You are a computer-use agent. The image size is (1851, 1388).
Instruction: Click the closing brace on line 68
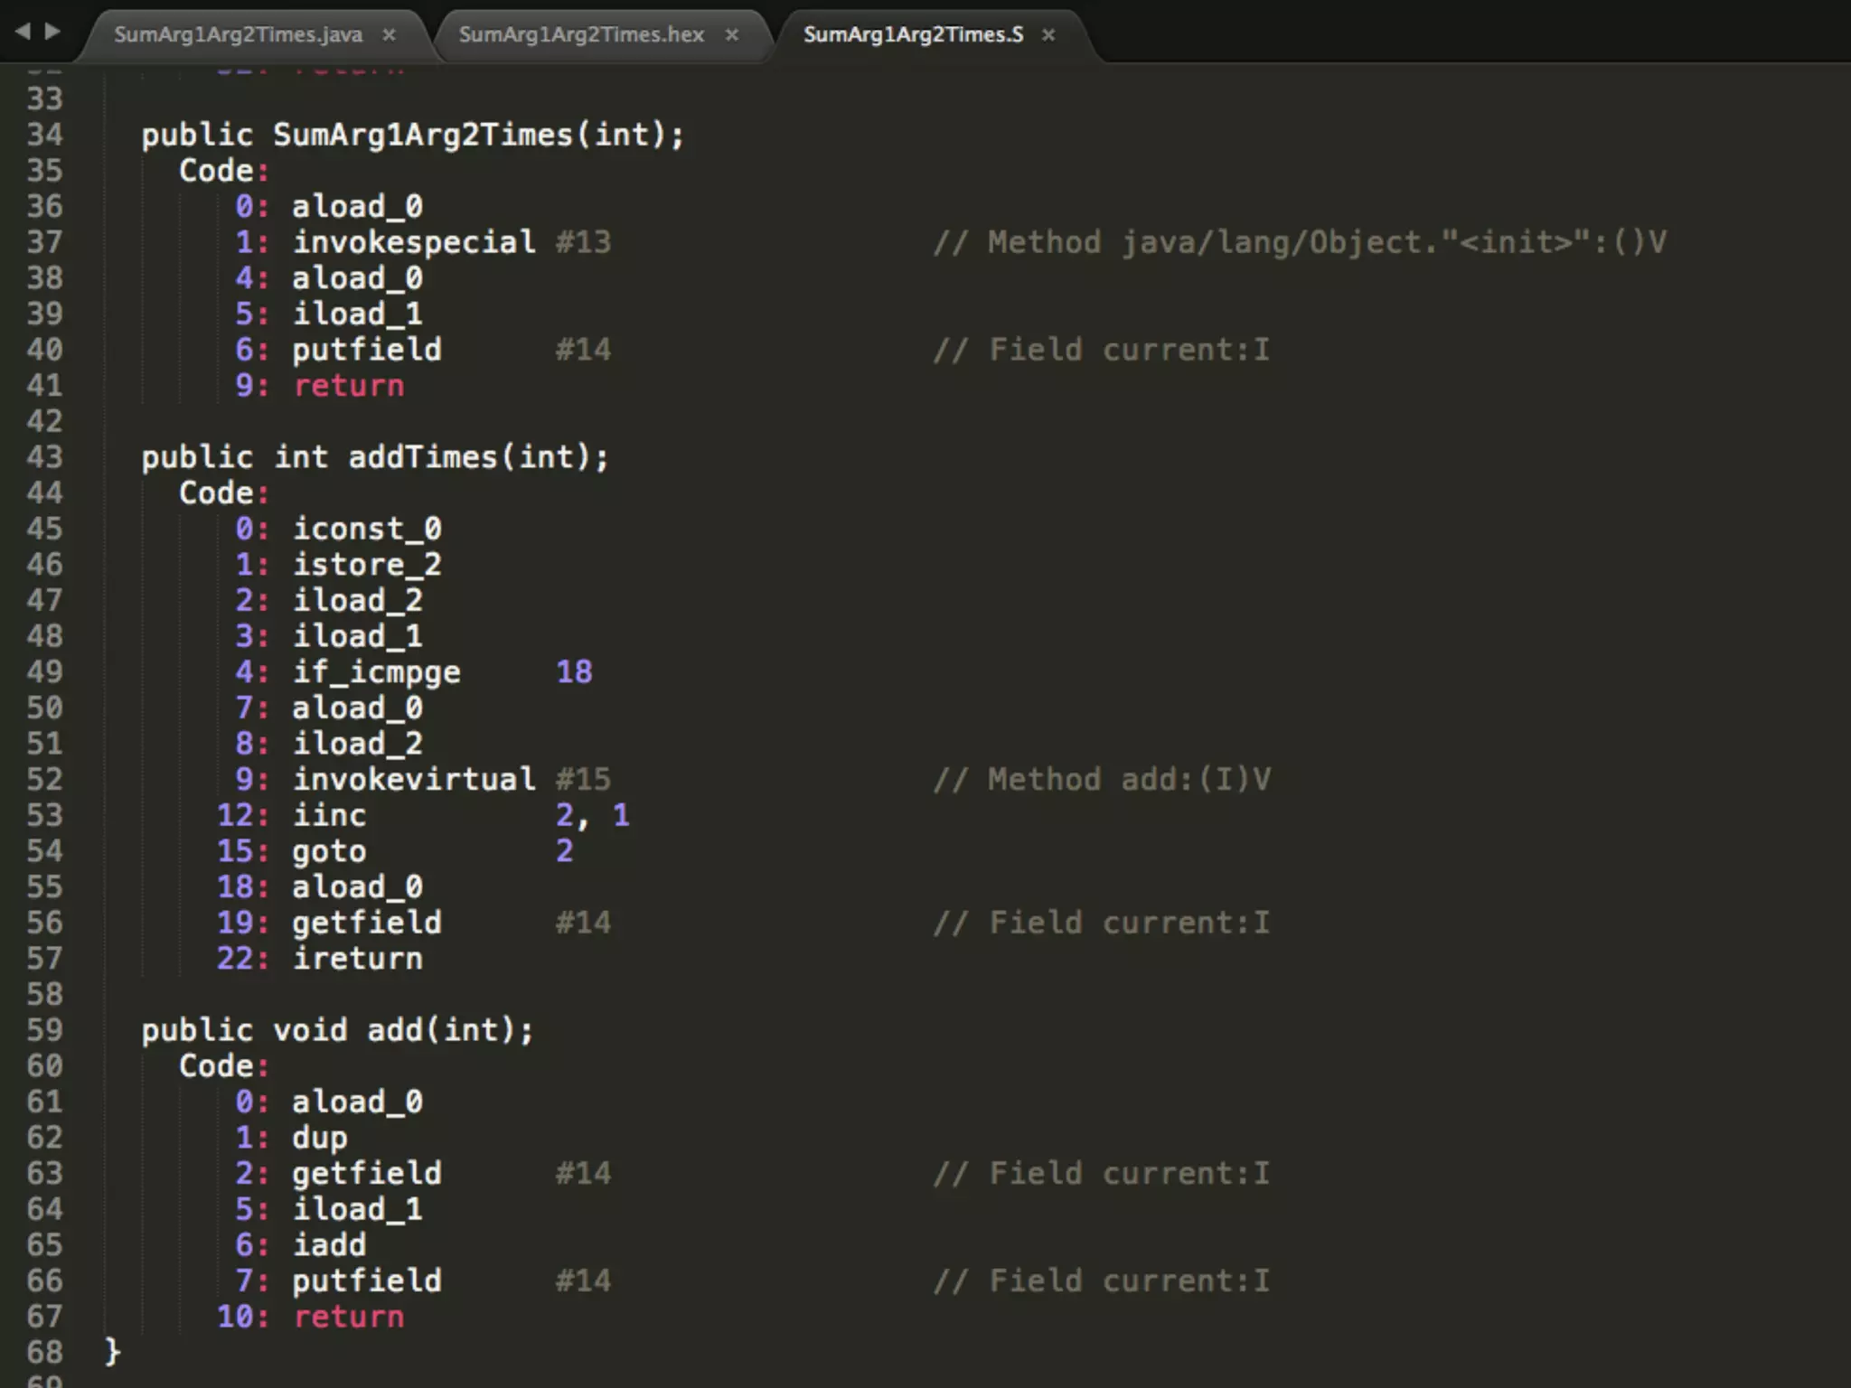click(112, 1351)
